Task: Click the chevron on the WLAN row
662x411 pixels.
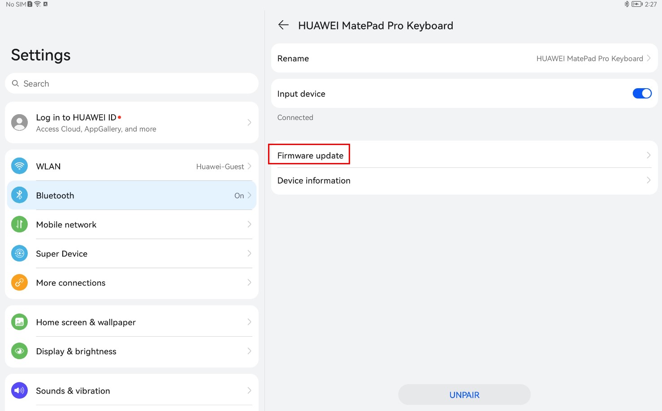Action: (x=249, y=166)
